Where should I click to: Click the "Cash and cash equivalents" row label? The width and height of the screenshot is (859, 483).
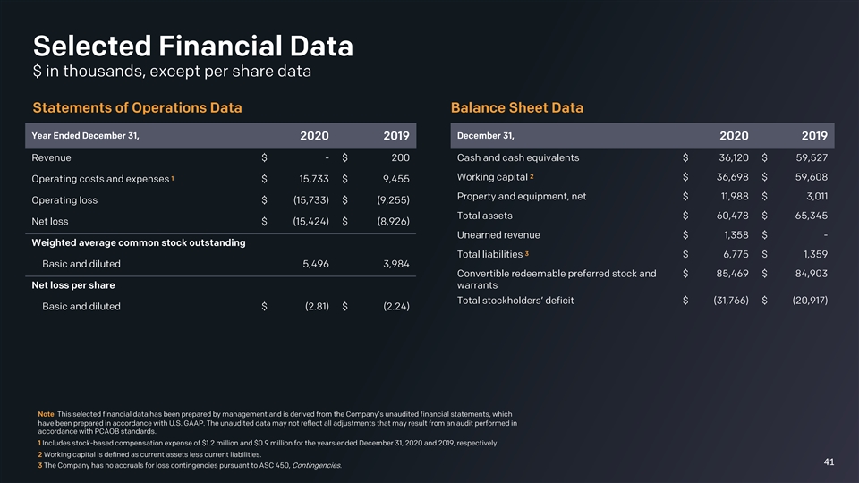518,158
